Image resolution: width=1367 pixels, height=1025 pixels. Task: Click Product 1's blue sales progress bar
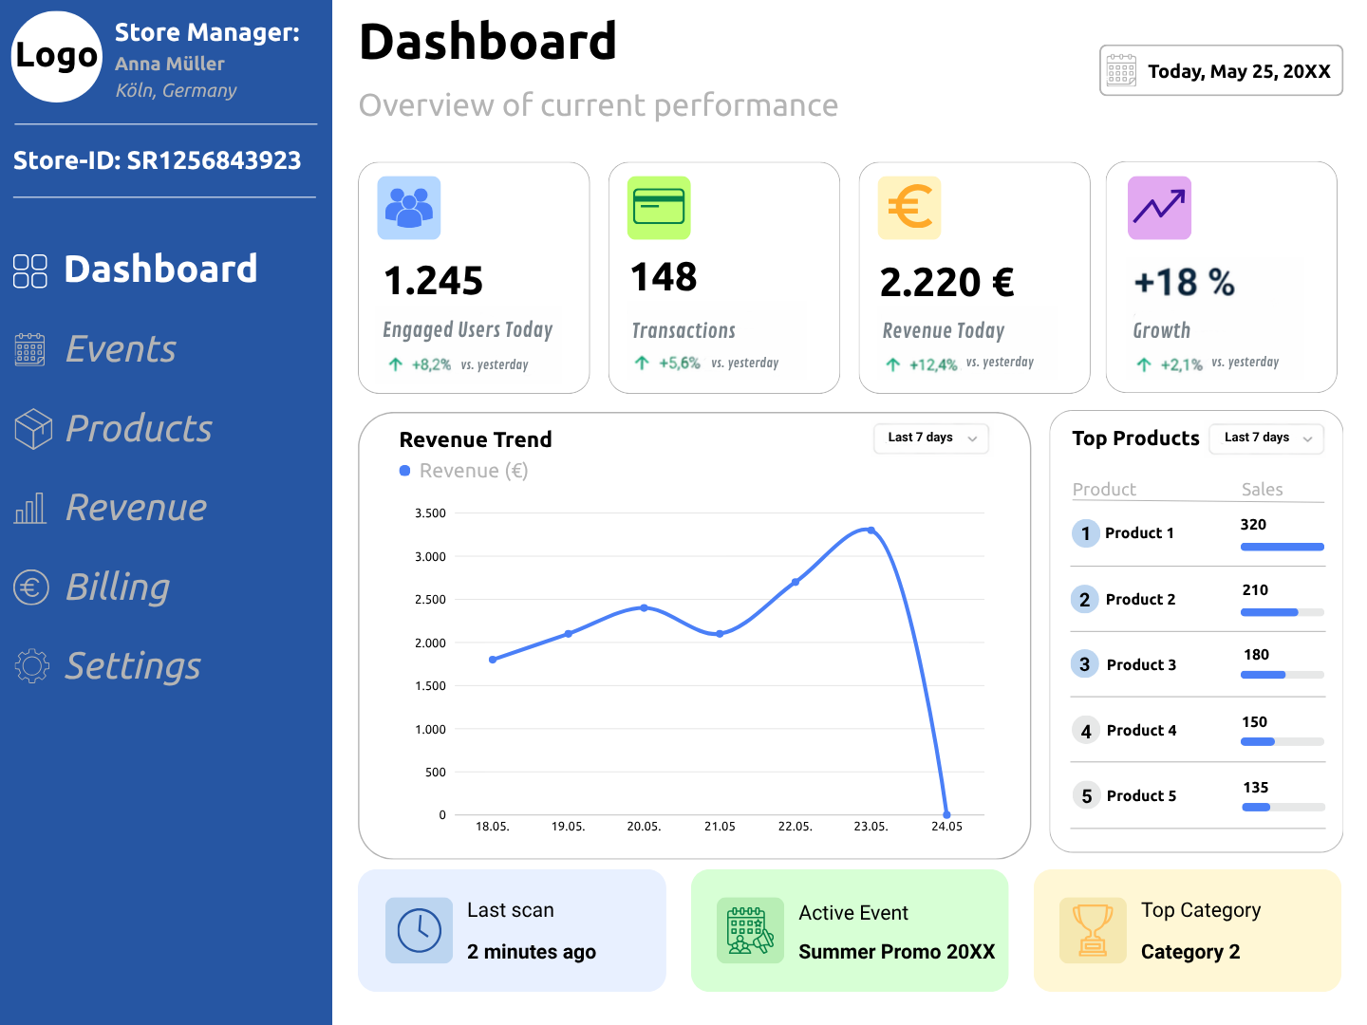point(1282,547)
